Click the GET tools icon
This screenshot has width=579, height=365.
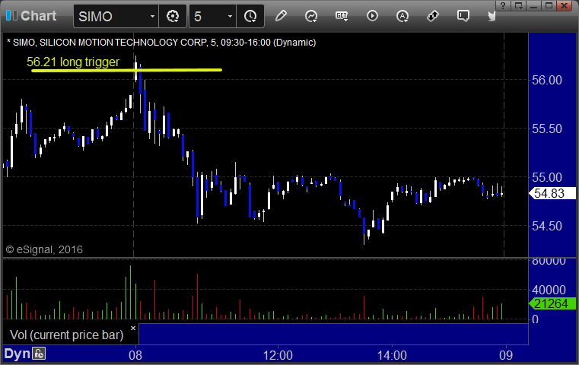342,16
